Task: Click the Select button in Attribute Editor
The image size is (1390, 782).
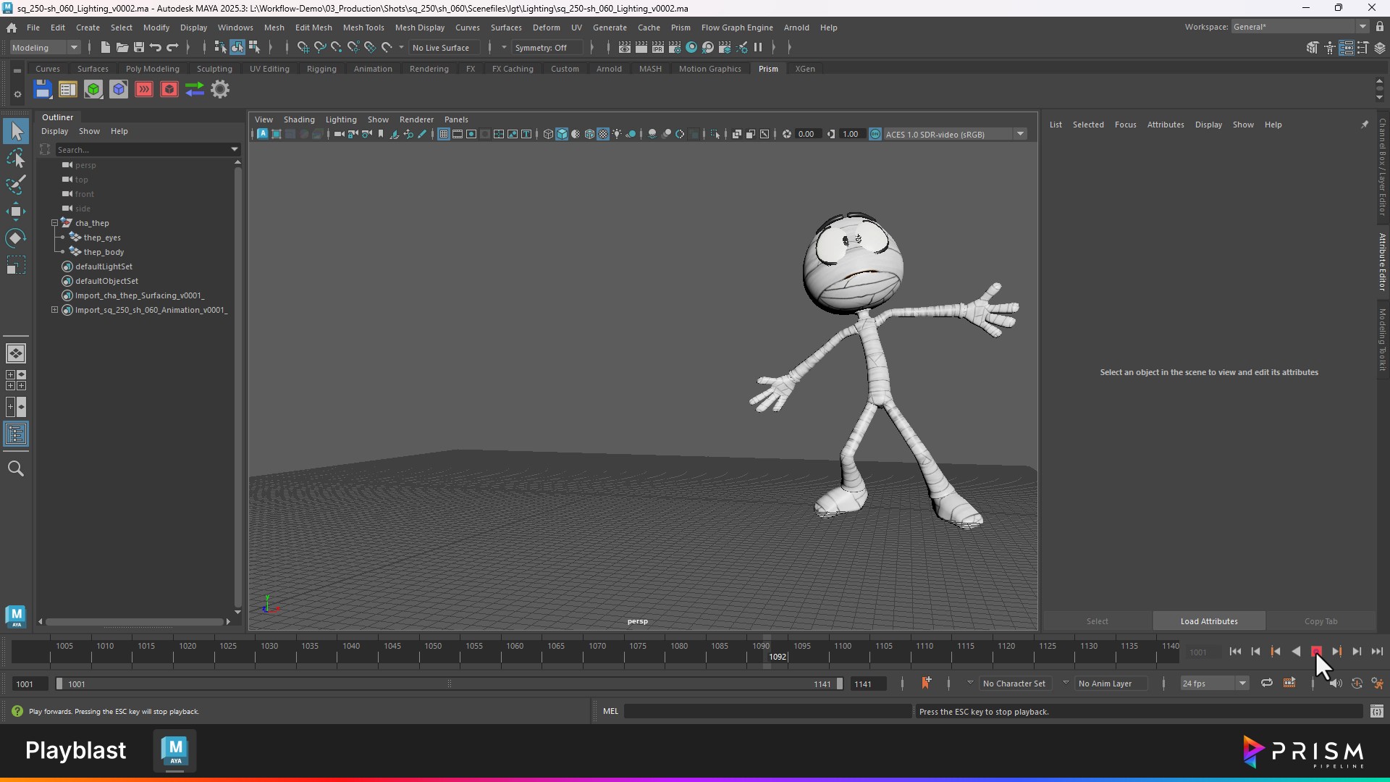Action: tap(1097, 621)
